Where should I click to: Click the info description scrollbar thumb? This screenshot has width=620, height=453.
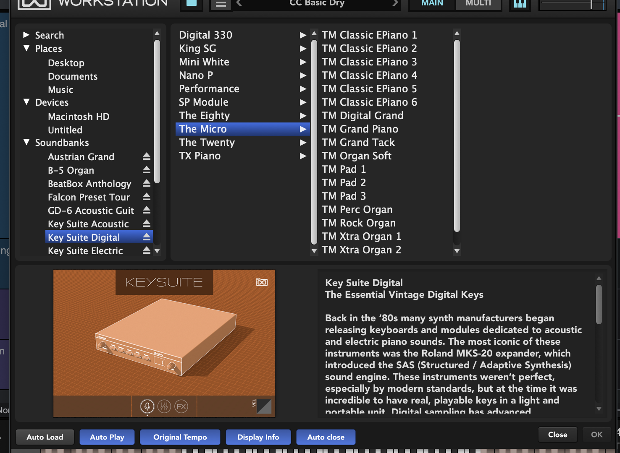pyautogui.click(x=599, y=305)
